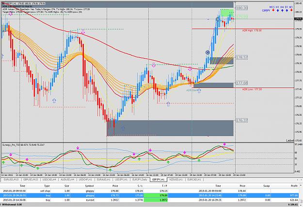Select the large grey support zone rectangle

click(x=170, y=128)
